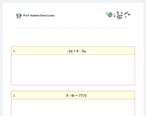Click the yellow header bar of question 2
This screenshot has width=146, height=116.
point(73,95)
